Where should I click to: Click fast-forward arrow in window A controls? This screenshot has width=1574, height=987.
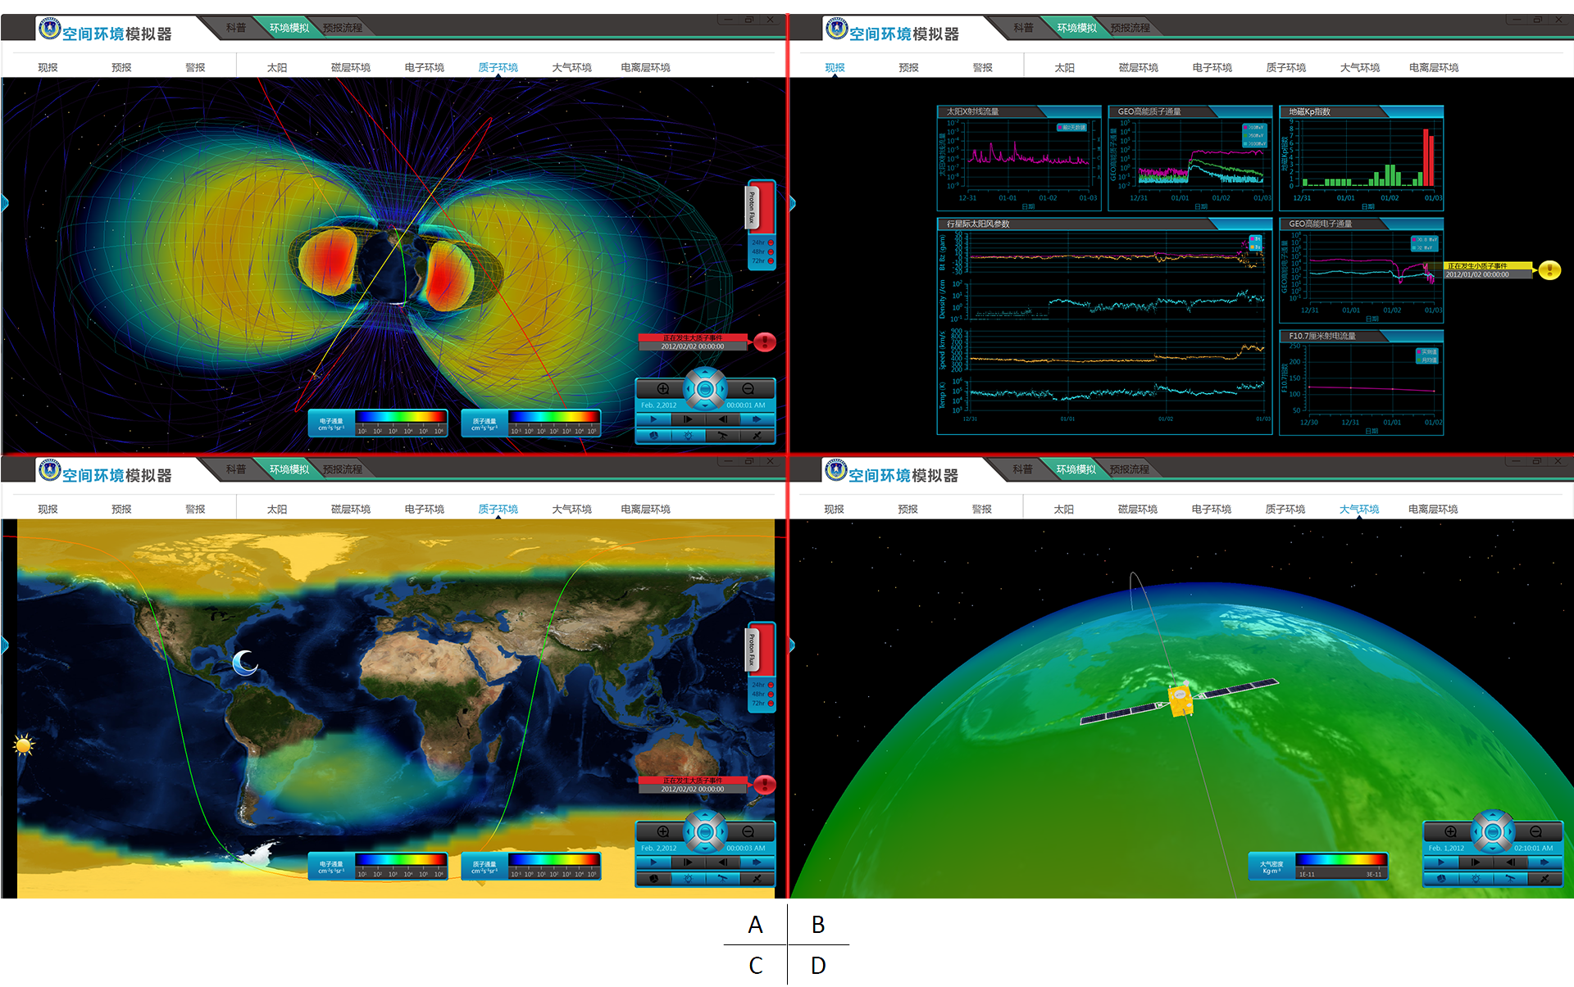click(x=757, y=419)
